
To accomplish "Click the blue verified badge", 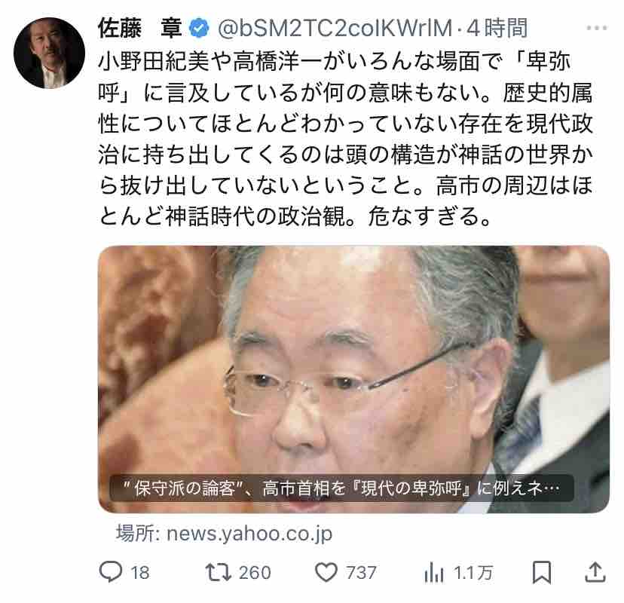I will pyautogui.click(x=199, y=29).
